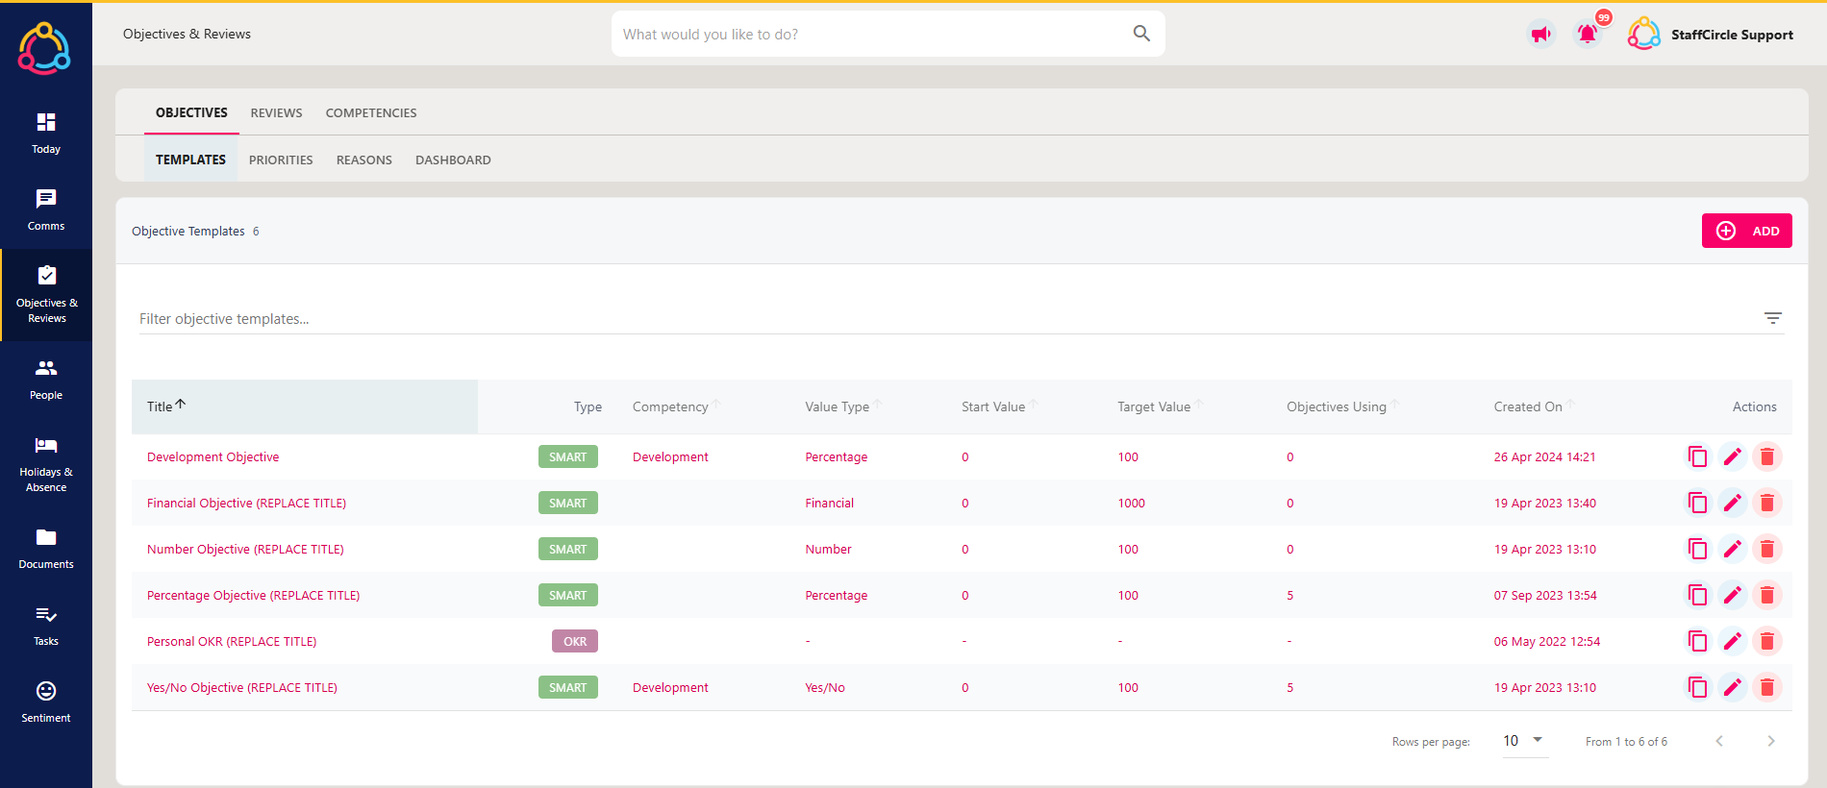Open announcements megaphone icon
The image size is (1827, 788).
coord(1541,35)
